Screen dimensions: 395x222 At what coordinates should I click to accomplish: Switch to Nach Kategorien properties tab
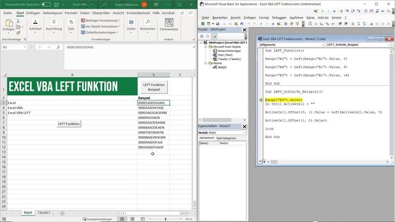point(226,138)
